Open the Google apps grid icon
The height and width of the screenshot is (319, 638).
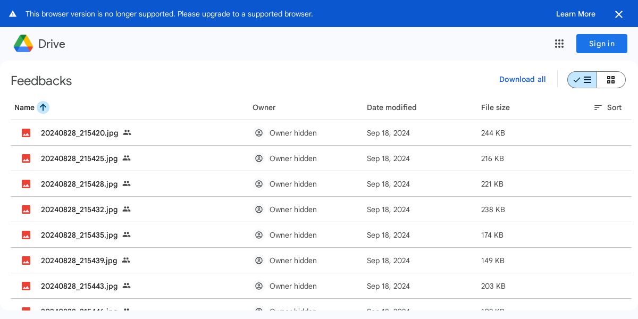(559, 44)
